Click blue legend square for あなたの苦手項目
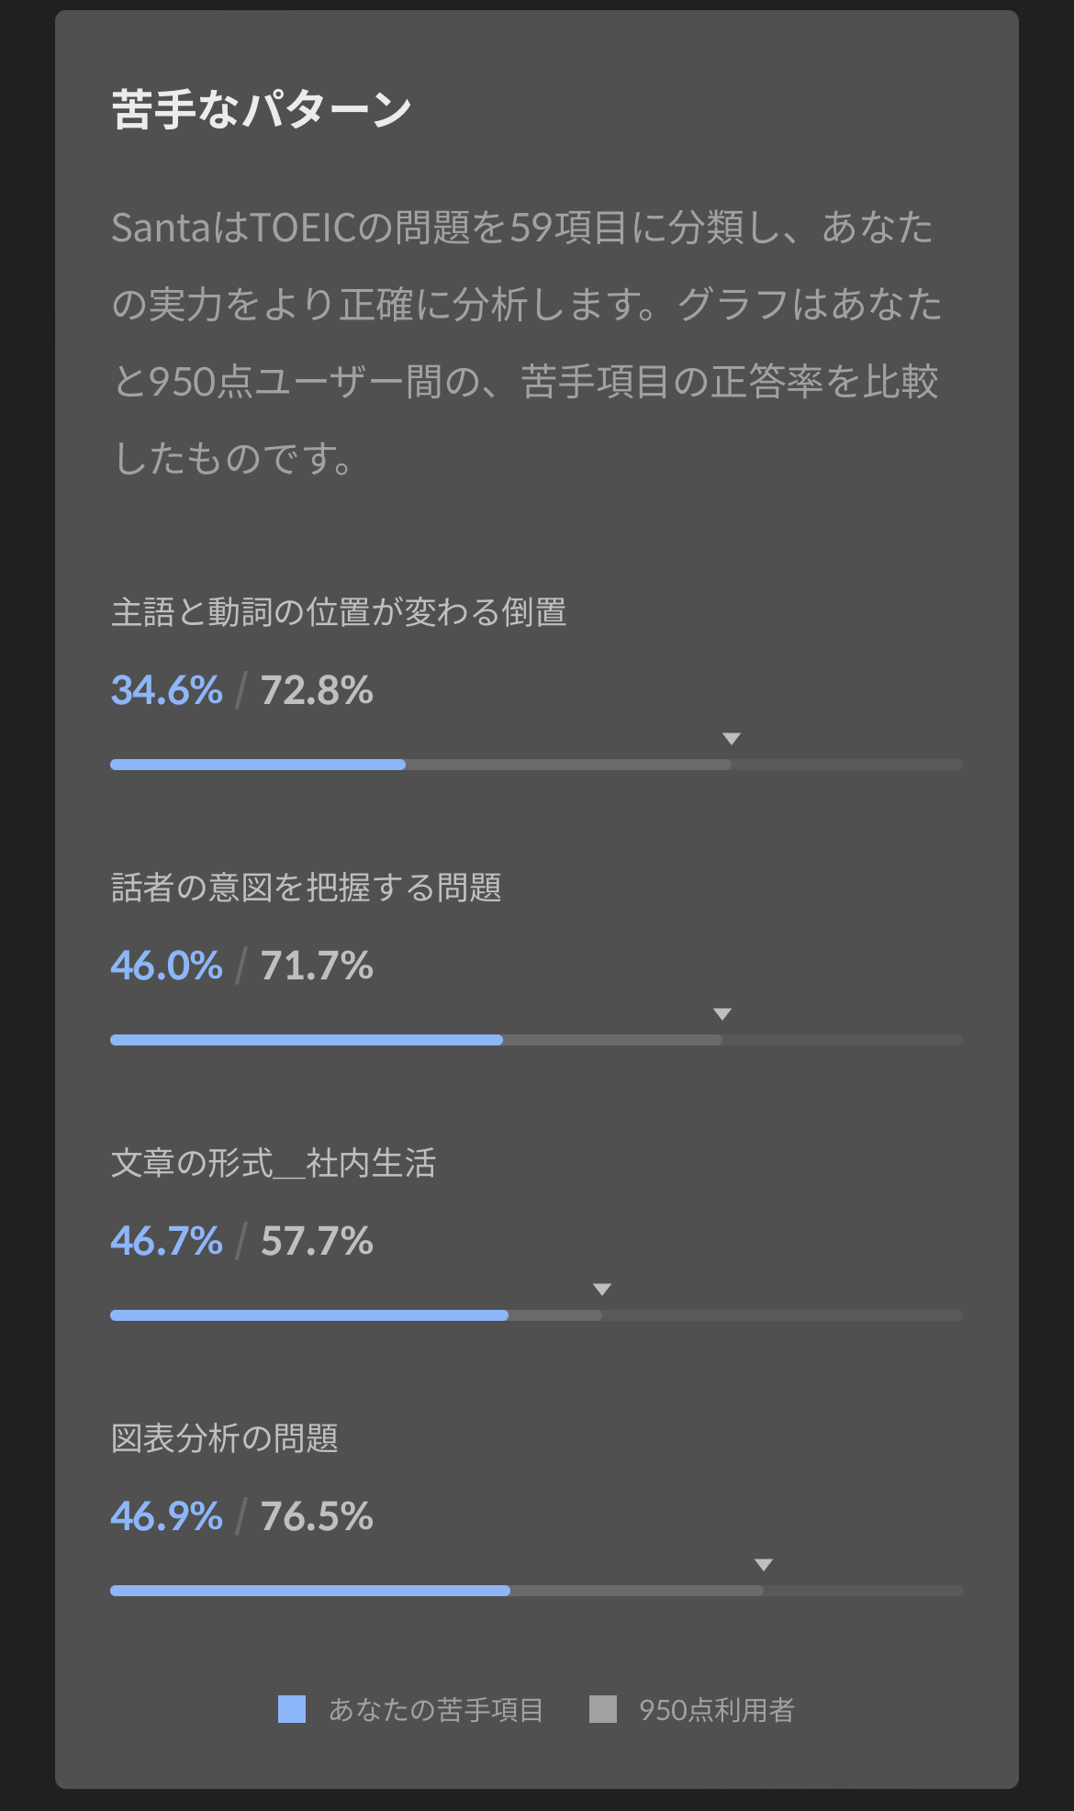Viewport: 1074px width, 1811px height. click(292, 1709)
